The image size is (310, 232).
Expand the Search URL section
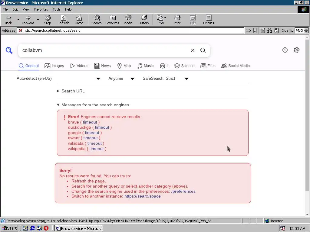tap(71, 91)
